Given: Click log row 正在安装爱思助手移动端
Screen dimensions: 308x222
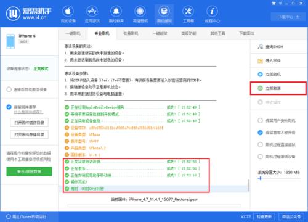Looking at the screenshot, I should click(132, 175).
